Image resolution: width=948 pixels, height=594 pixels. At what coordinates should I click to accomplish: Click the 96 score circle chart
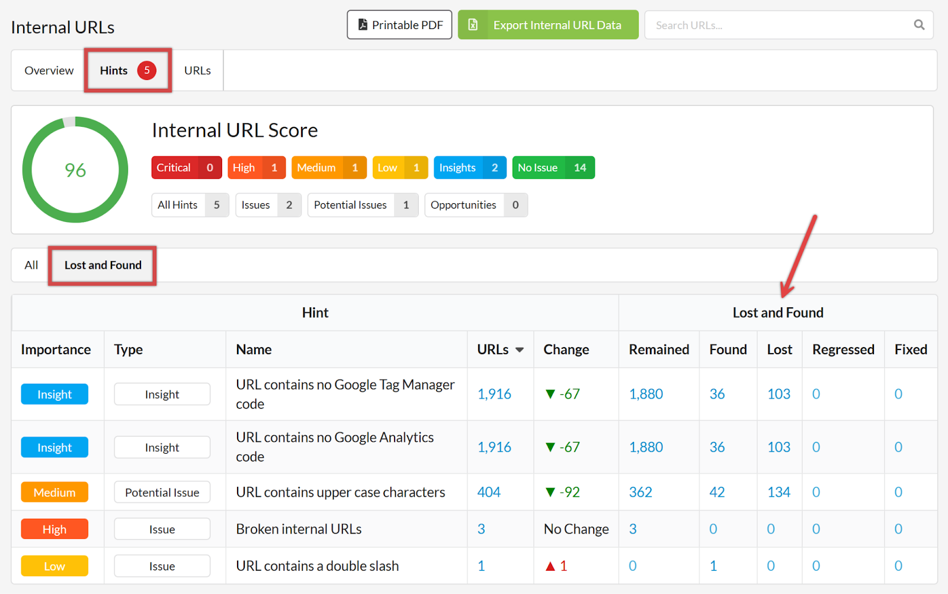click(75, 170)
